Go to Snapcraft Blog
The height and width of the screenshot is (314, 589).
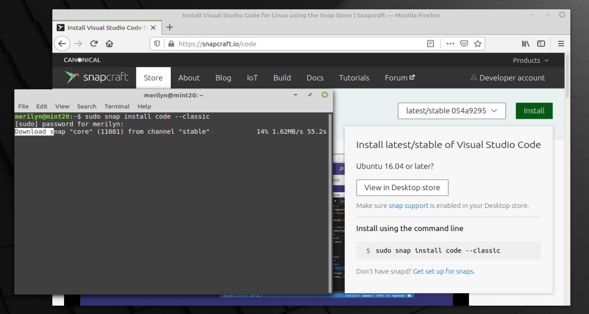[x=223, y=78]
